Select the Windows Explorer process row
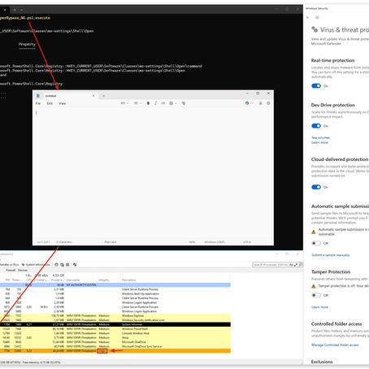This screenshot has width=369, height=369. pyautogui.click(x=115, y=315)
